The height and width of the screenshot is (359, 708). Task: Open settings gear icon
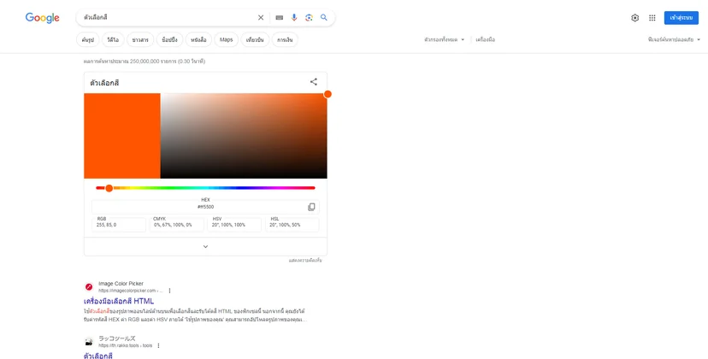click(634, 18)
